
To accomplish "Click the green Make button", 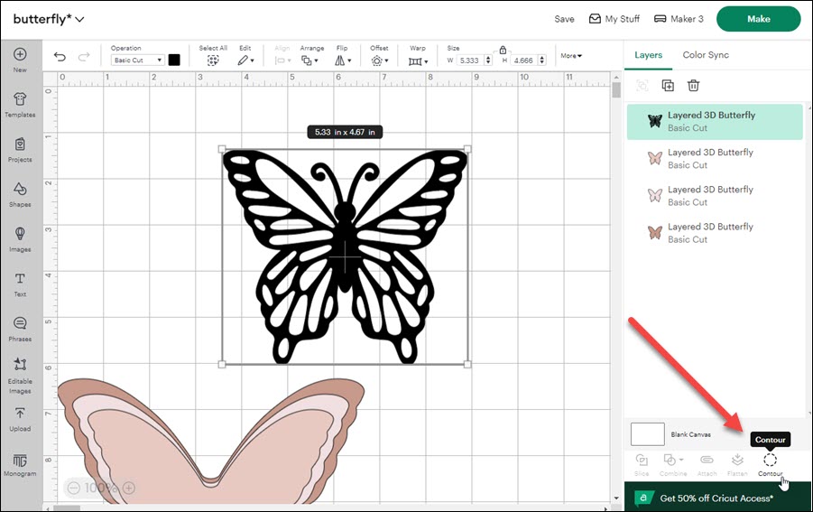I will pyautogui.click(x=758, y=19).
